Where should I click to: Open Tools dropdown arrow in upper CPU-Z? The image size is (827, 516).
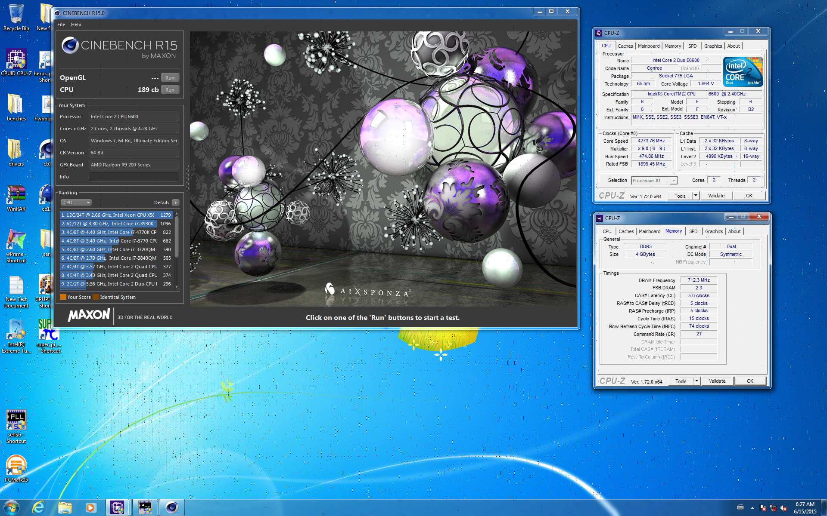tap(696, 196)
